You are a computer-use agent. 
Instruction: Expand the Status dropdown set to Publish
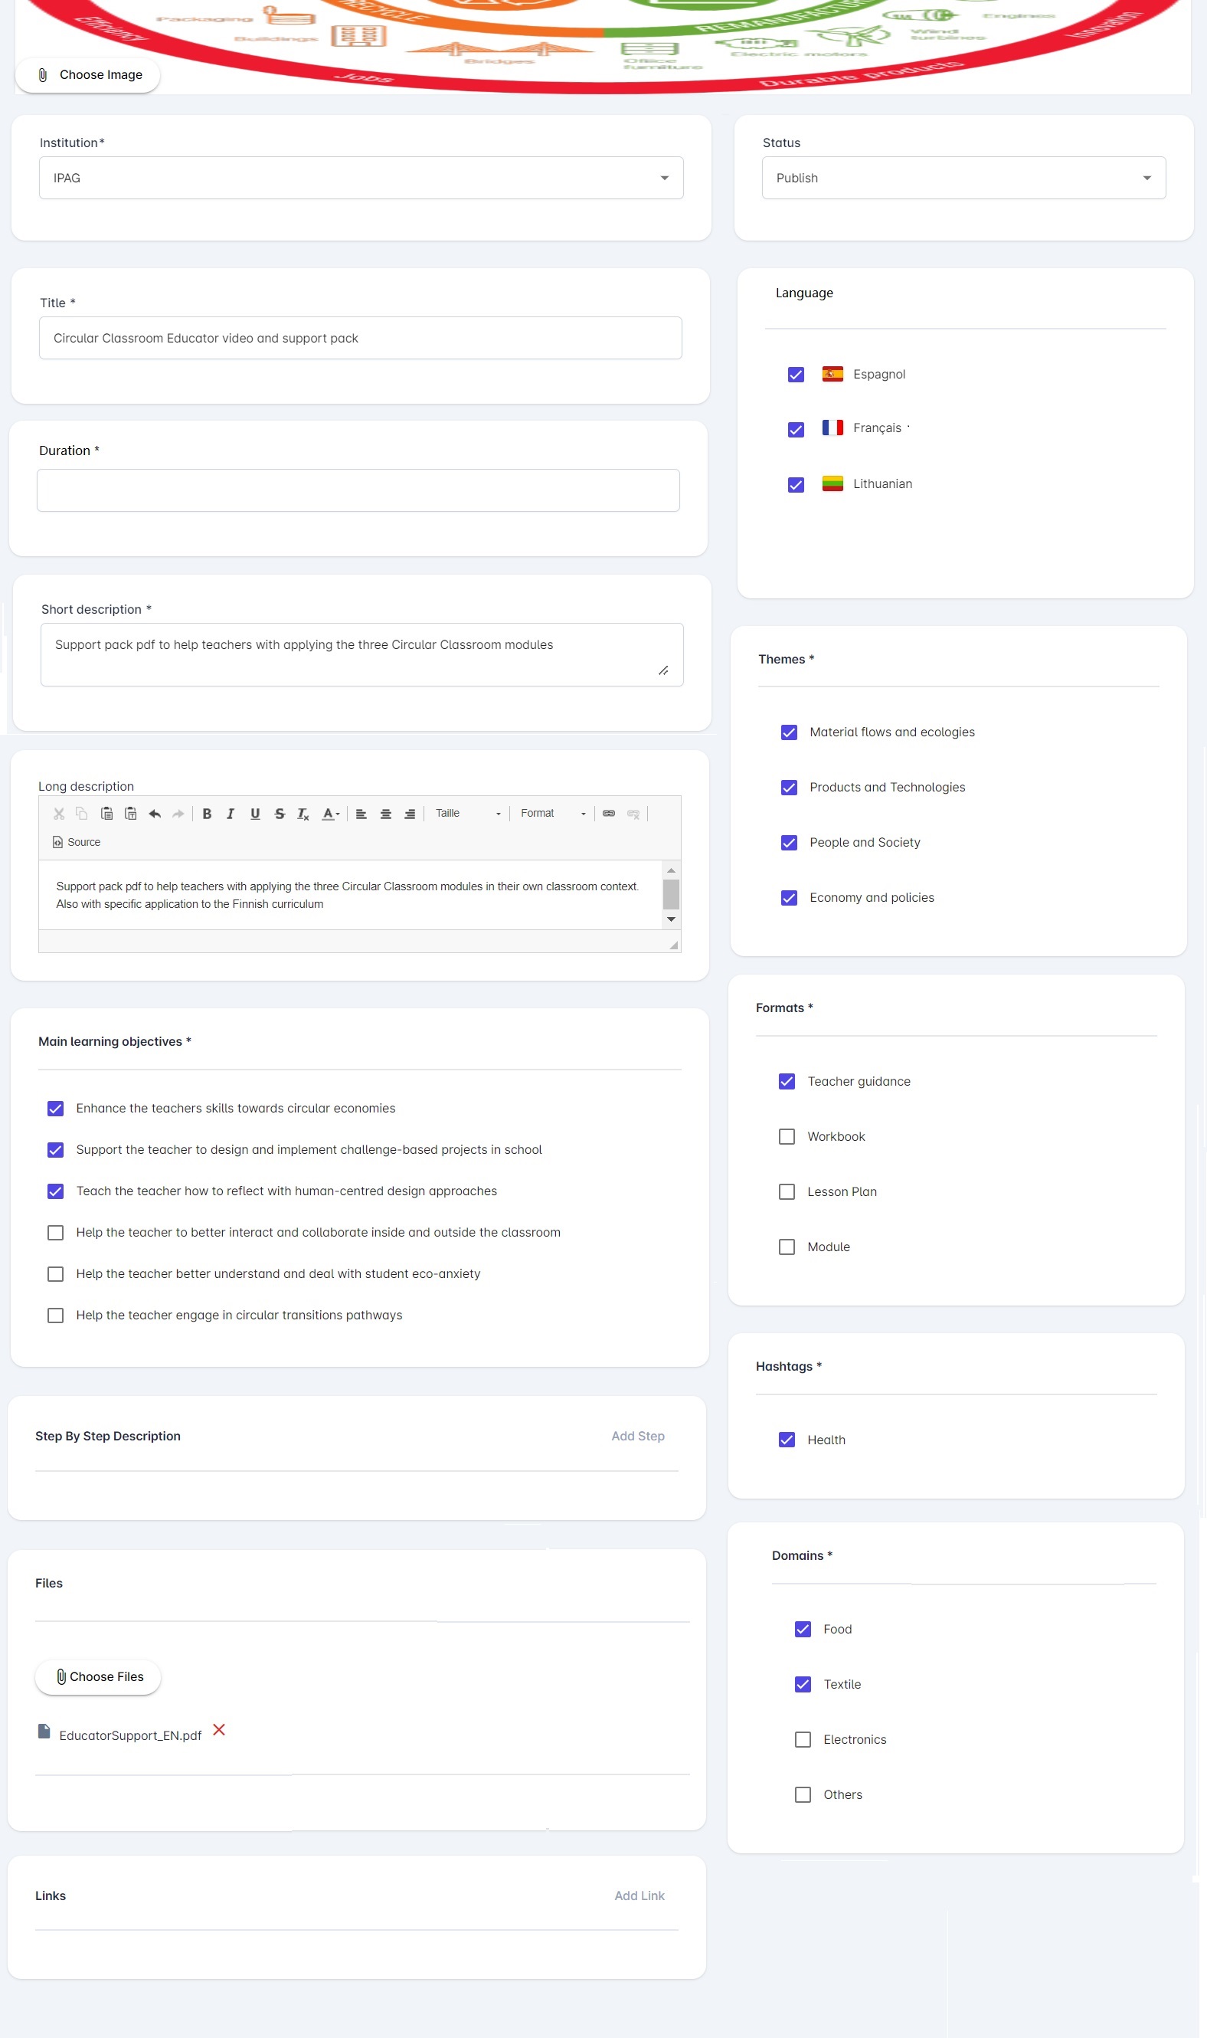963,179
